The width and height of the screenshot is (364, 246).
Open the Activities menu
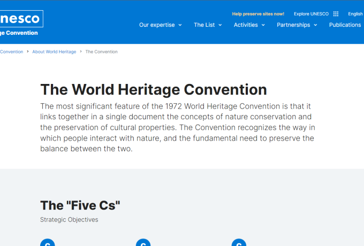click(x=246, y=25)
